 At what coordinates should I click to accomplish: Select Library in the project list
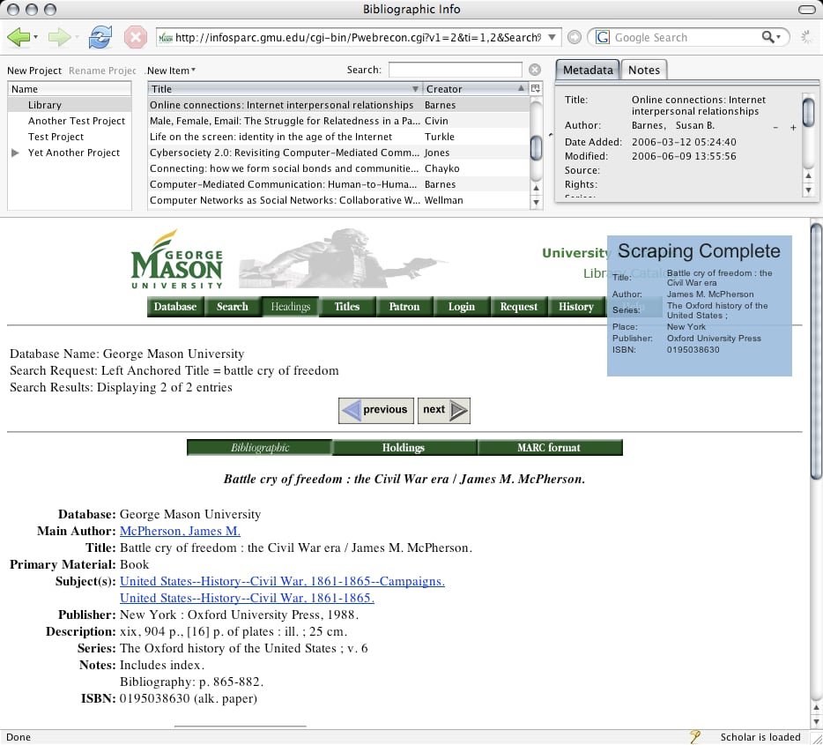coord(70,105)
